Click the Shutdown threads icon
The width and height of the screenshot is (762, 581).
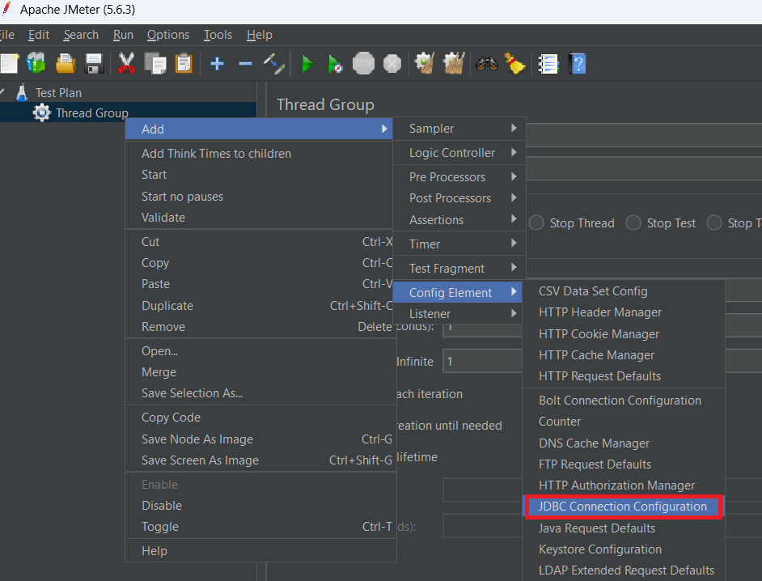click(x=392, y=64)
